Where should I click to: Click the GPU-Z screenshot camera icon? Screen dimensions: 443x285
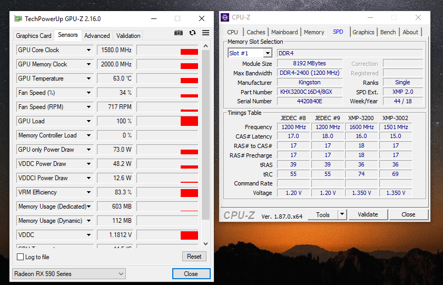[179, 33]
